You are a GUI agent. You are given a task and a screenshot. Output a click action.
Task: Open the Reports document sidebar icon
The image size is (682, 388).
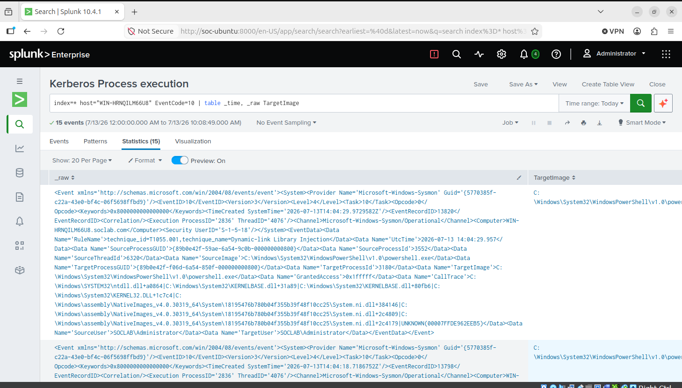tap(20, 197)
